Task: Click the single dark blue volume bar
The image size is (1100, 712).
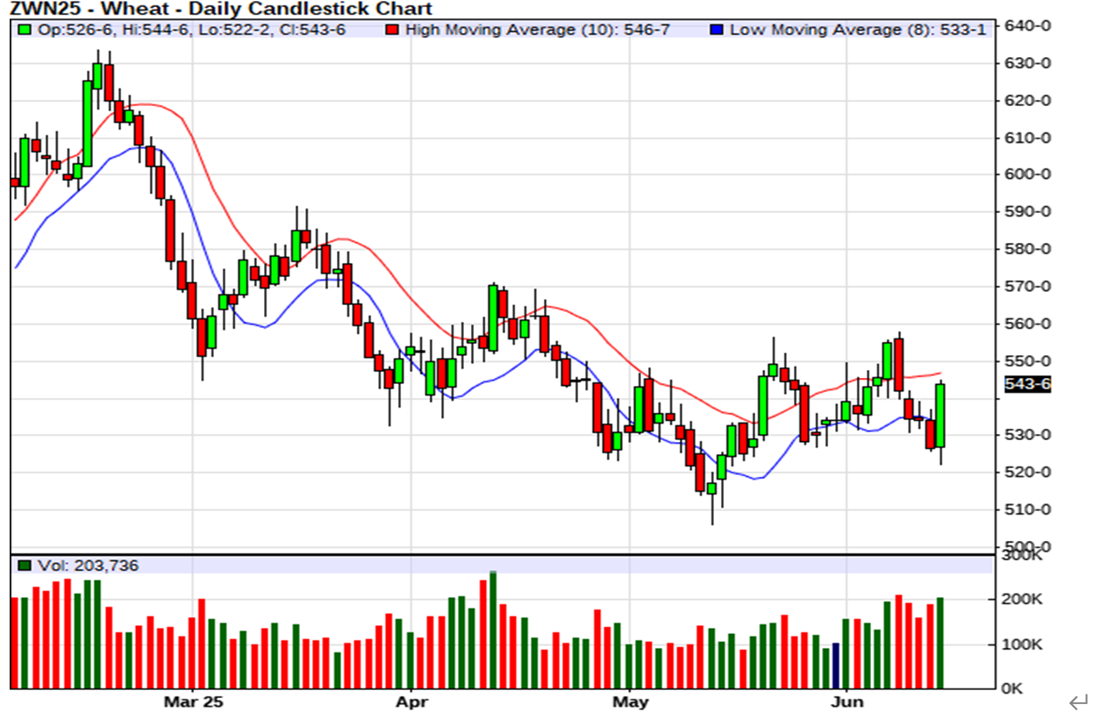Action: pyautogui.click(x=836, y=666)
